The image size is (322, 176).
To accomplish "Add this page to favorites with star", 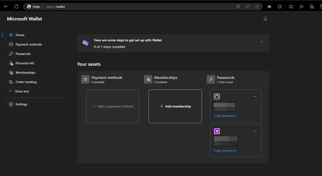I will coord(257,6).
